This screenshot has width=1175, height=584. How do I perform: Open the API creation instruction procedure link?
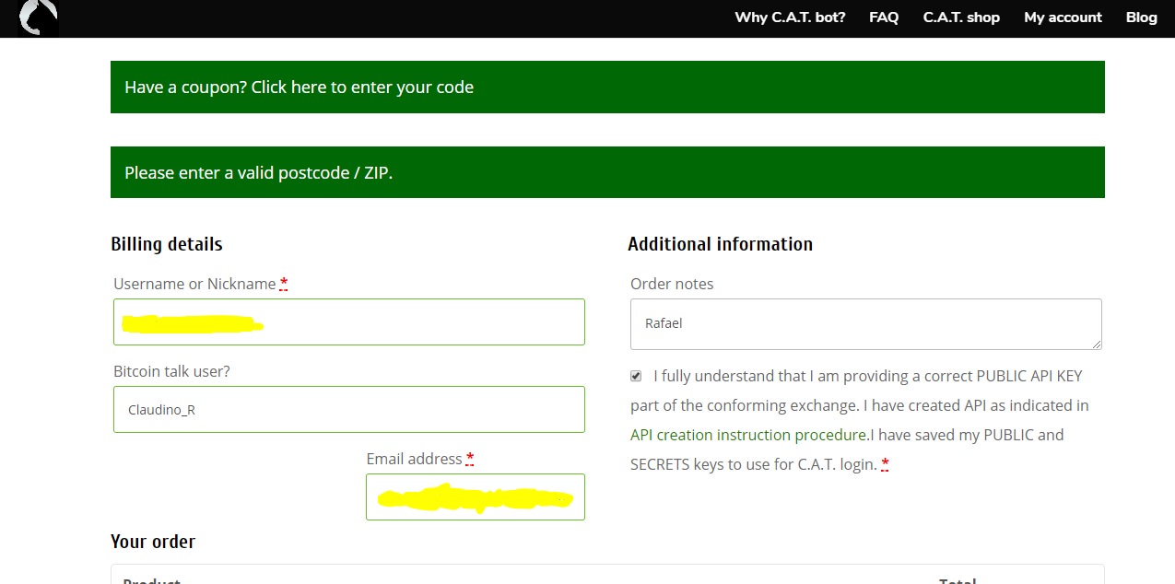point(748,435)
